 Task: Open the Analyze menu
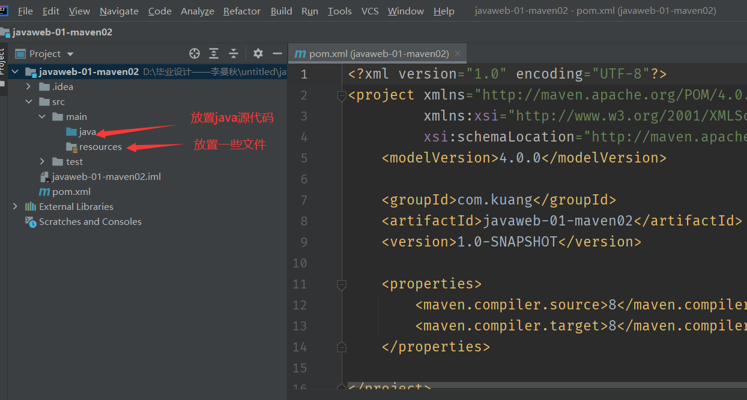[x=198, y=11]
